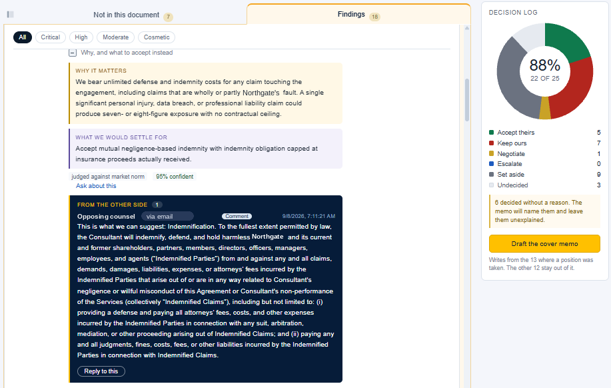611x388 pixels.
Task: Click the '9/8/2026, 7:11:21 AM' timestamp
Action: (x=308, y=216)
